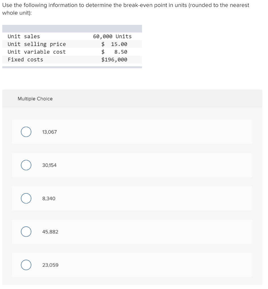Select the radio button for 23,059
Screen dimensions: 268x289
(26, 265)
